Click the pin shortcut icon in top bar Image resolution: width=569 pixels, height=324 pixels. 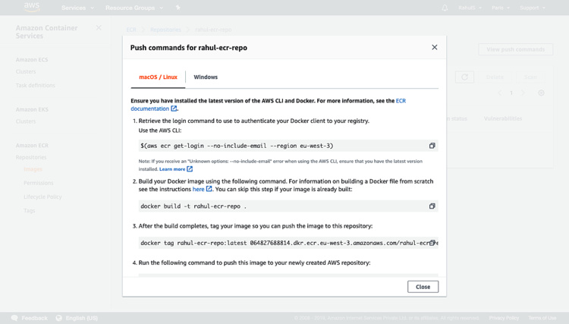[178, 8]
